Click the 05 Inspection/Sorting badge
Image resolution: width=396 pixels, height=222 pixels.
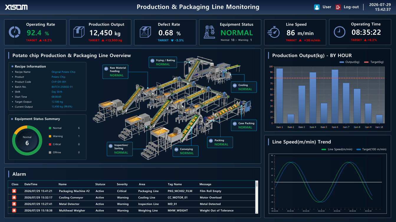pyautogui.click(x=111, y=146)
